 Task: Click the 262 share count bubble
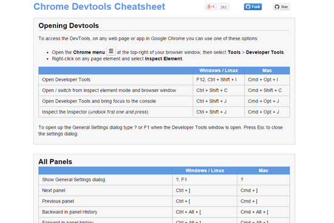coord(223,7)
